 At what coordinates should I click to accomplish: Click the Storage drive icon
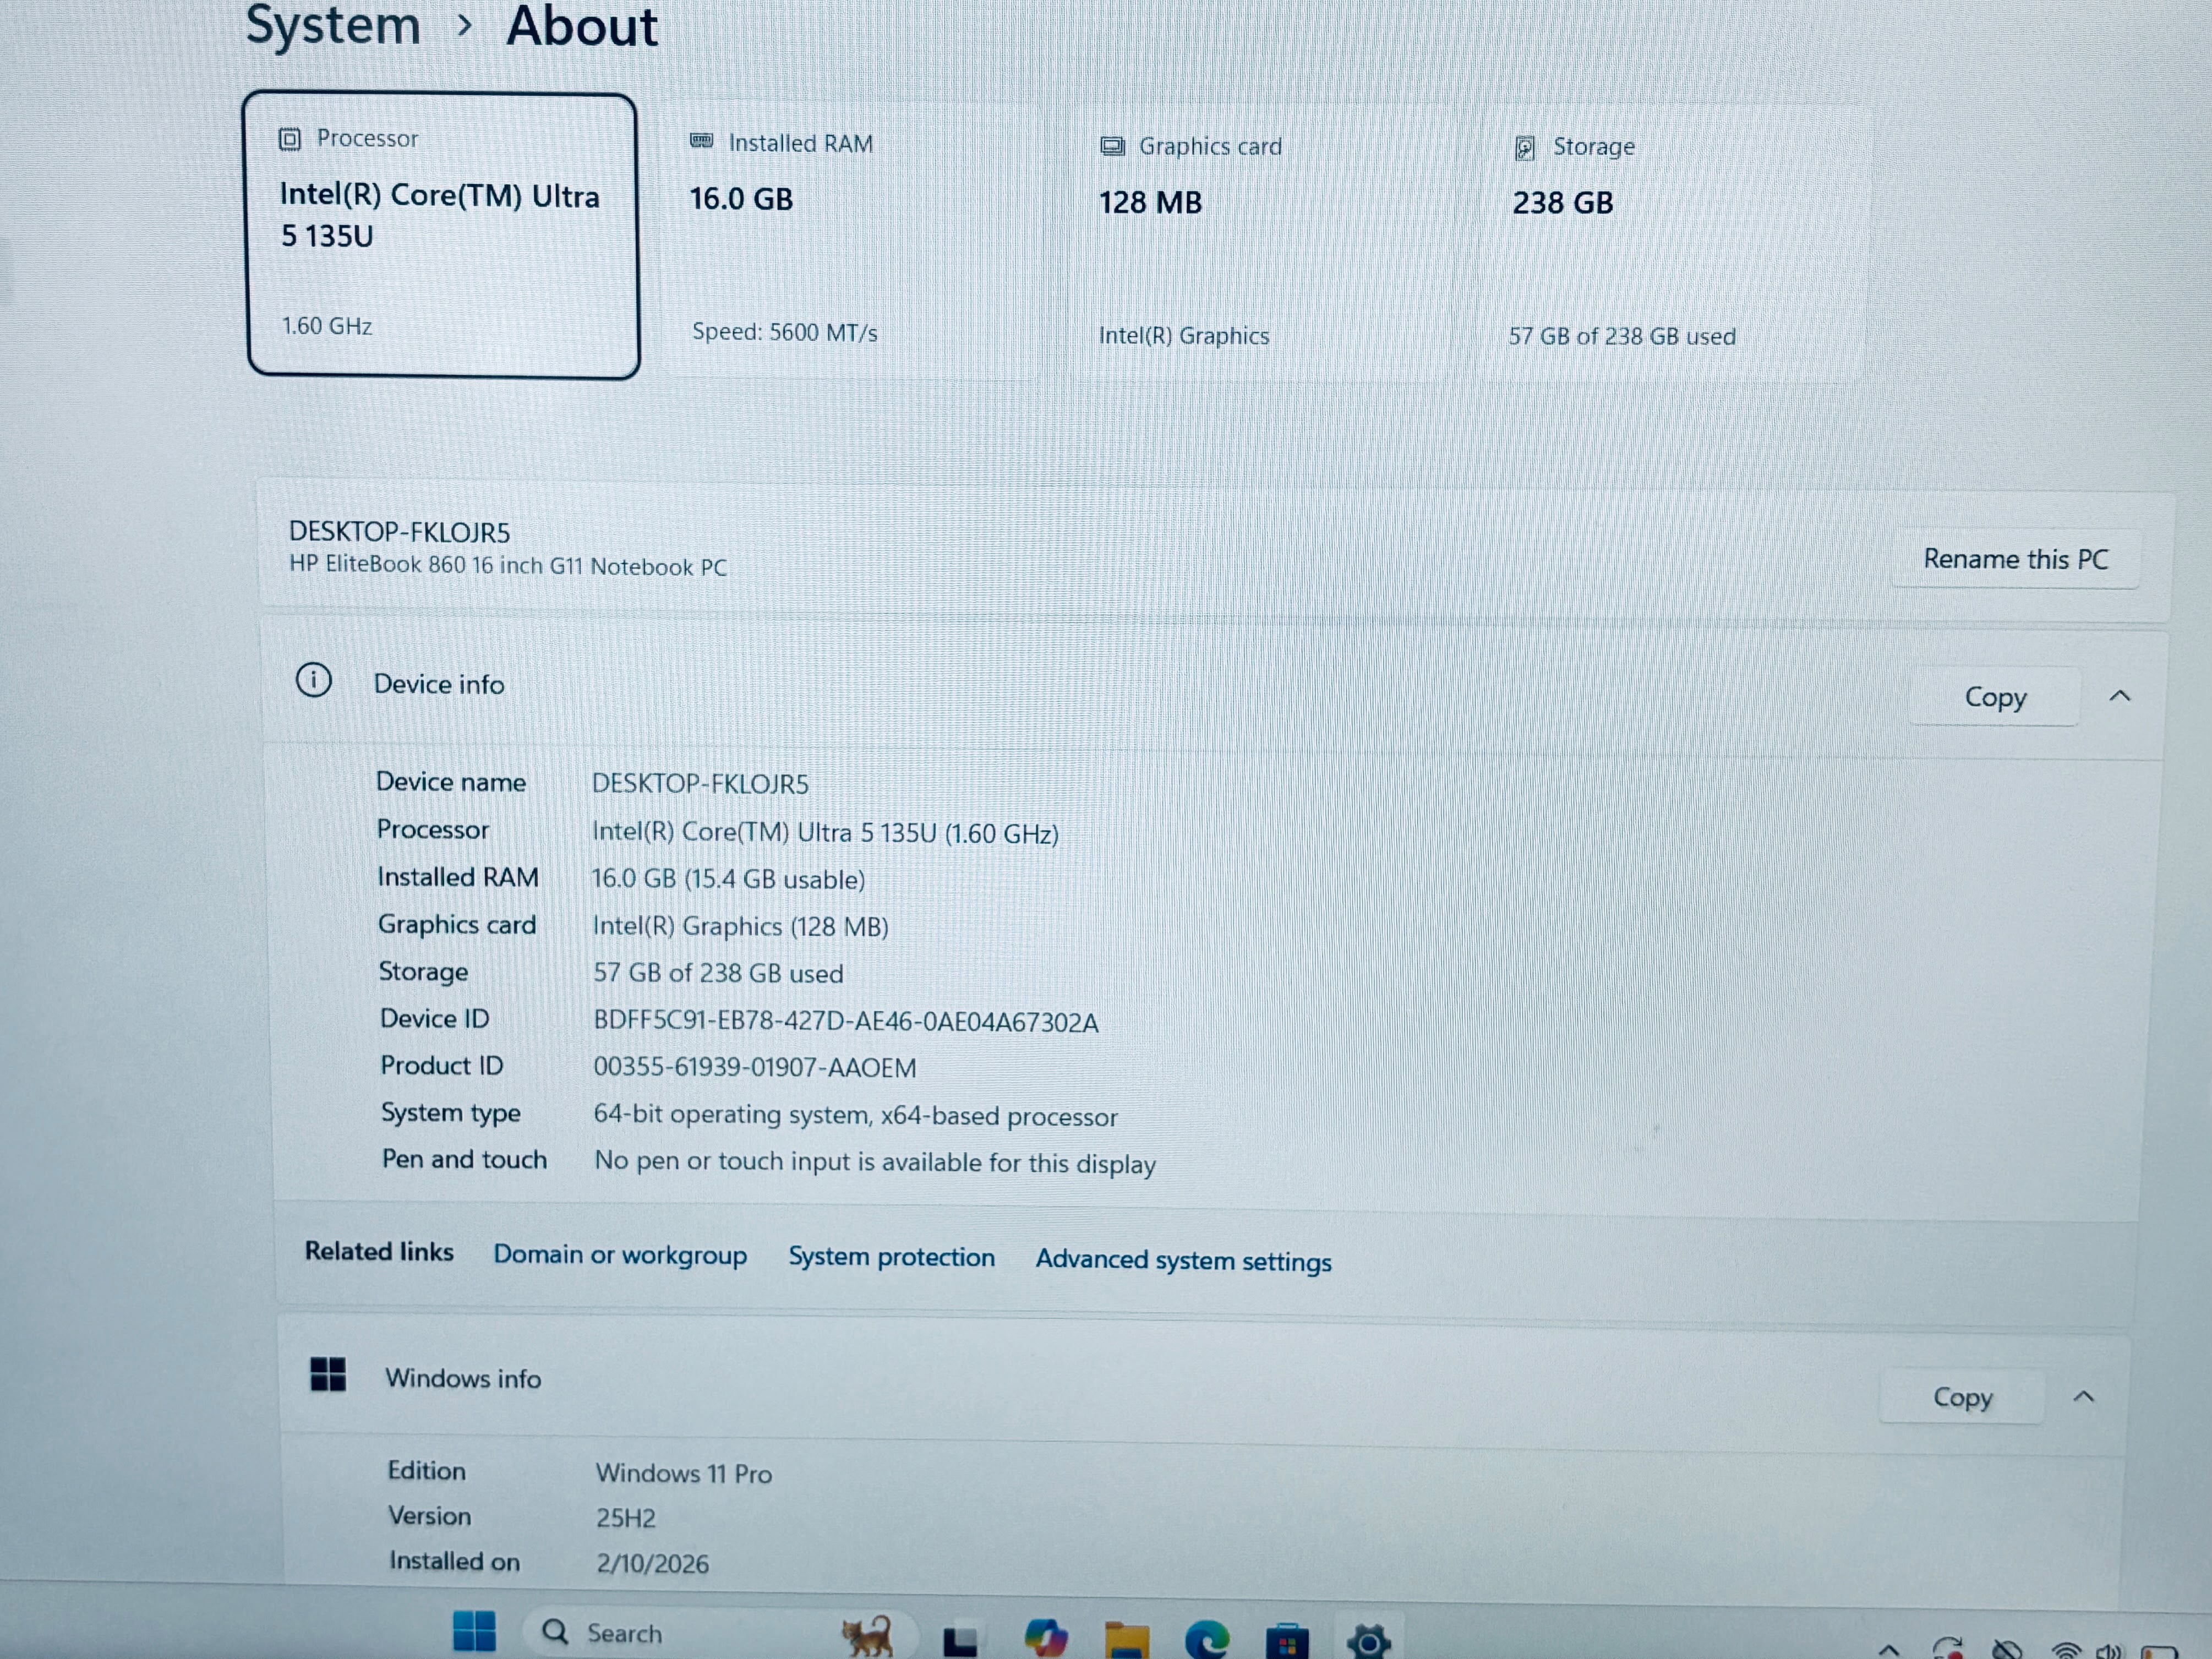(1525, 148)
